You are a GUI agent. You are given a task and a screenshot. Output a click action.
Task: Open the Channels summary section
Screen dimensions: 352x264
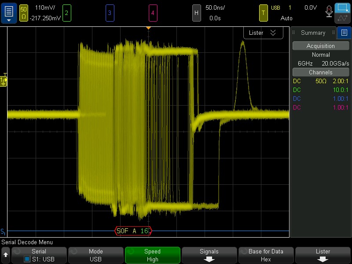(x=321, y=72)
